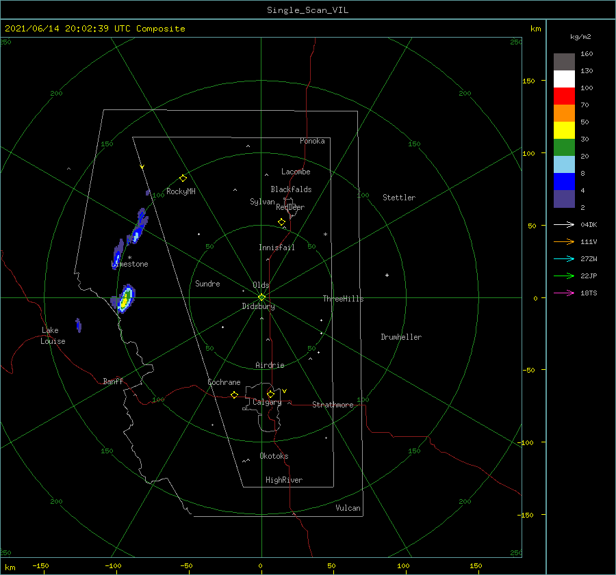Click the yellow diamond marker in Calgary
The image size is (616, 575).
270,394
